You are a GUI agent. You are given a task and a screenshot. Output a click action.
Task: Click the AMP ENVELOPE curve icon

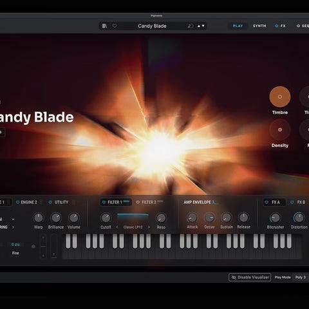[x=215, y=202]
